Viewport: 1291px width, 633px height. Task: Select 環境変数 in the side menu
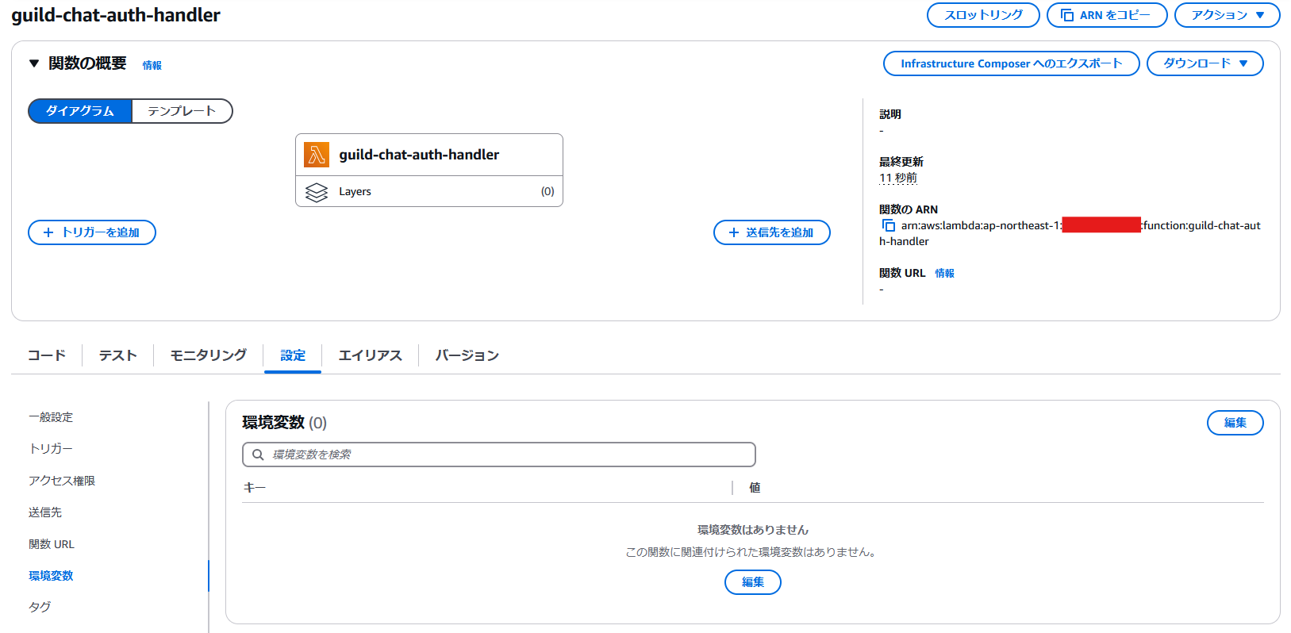[51, 576]
